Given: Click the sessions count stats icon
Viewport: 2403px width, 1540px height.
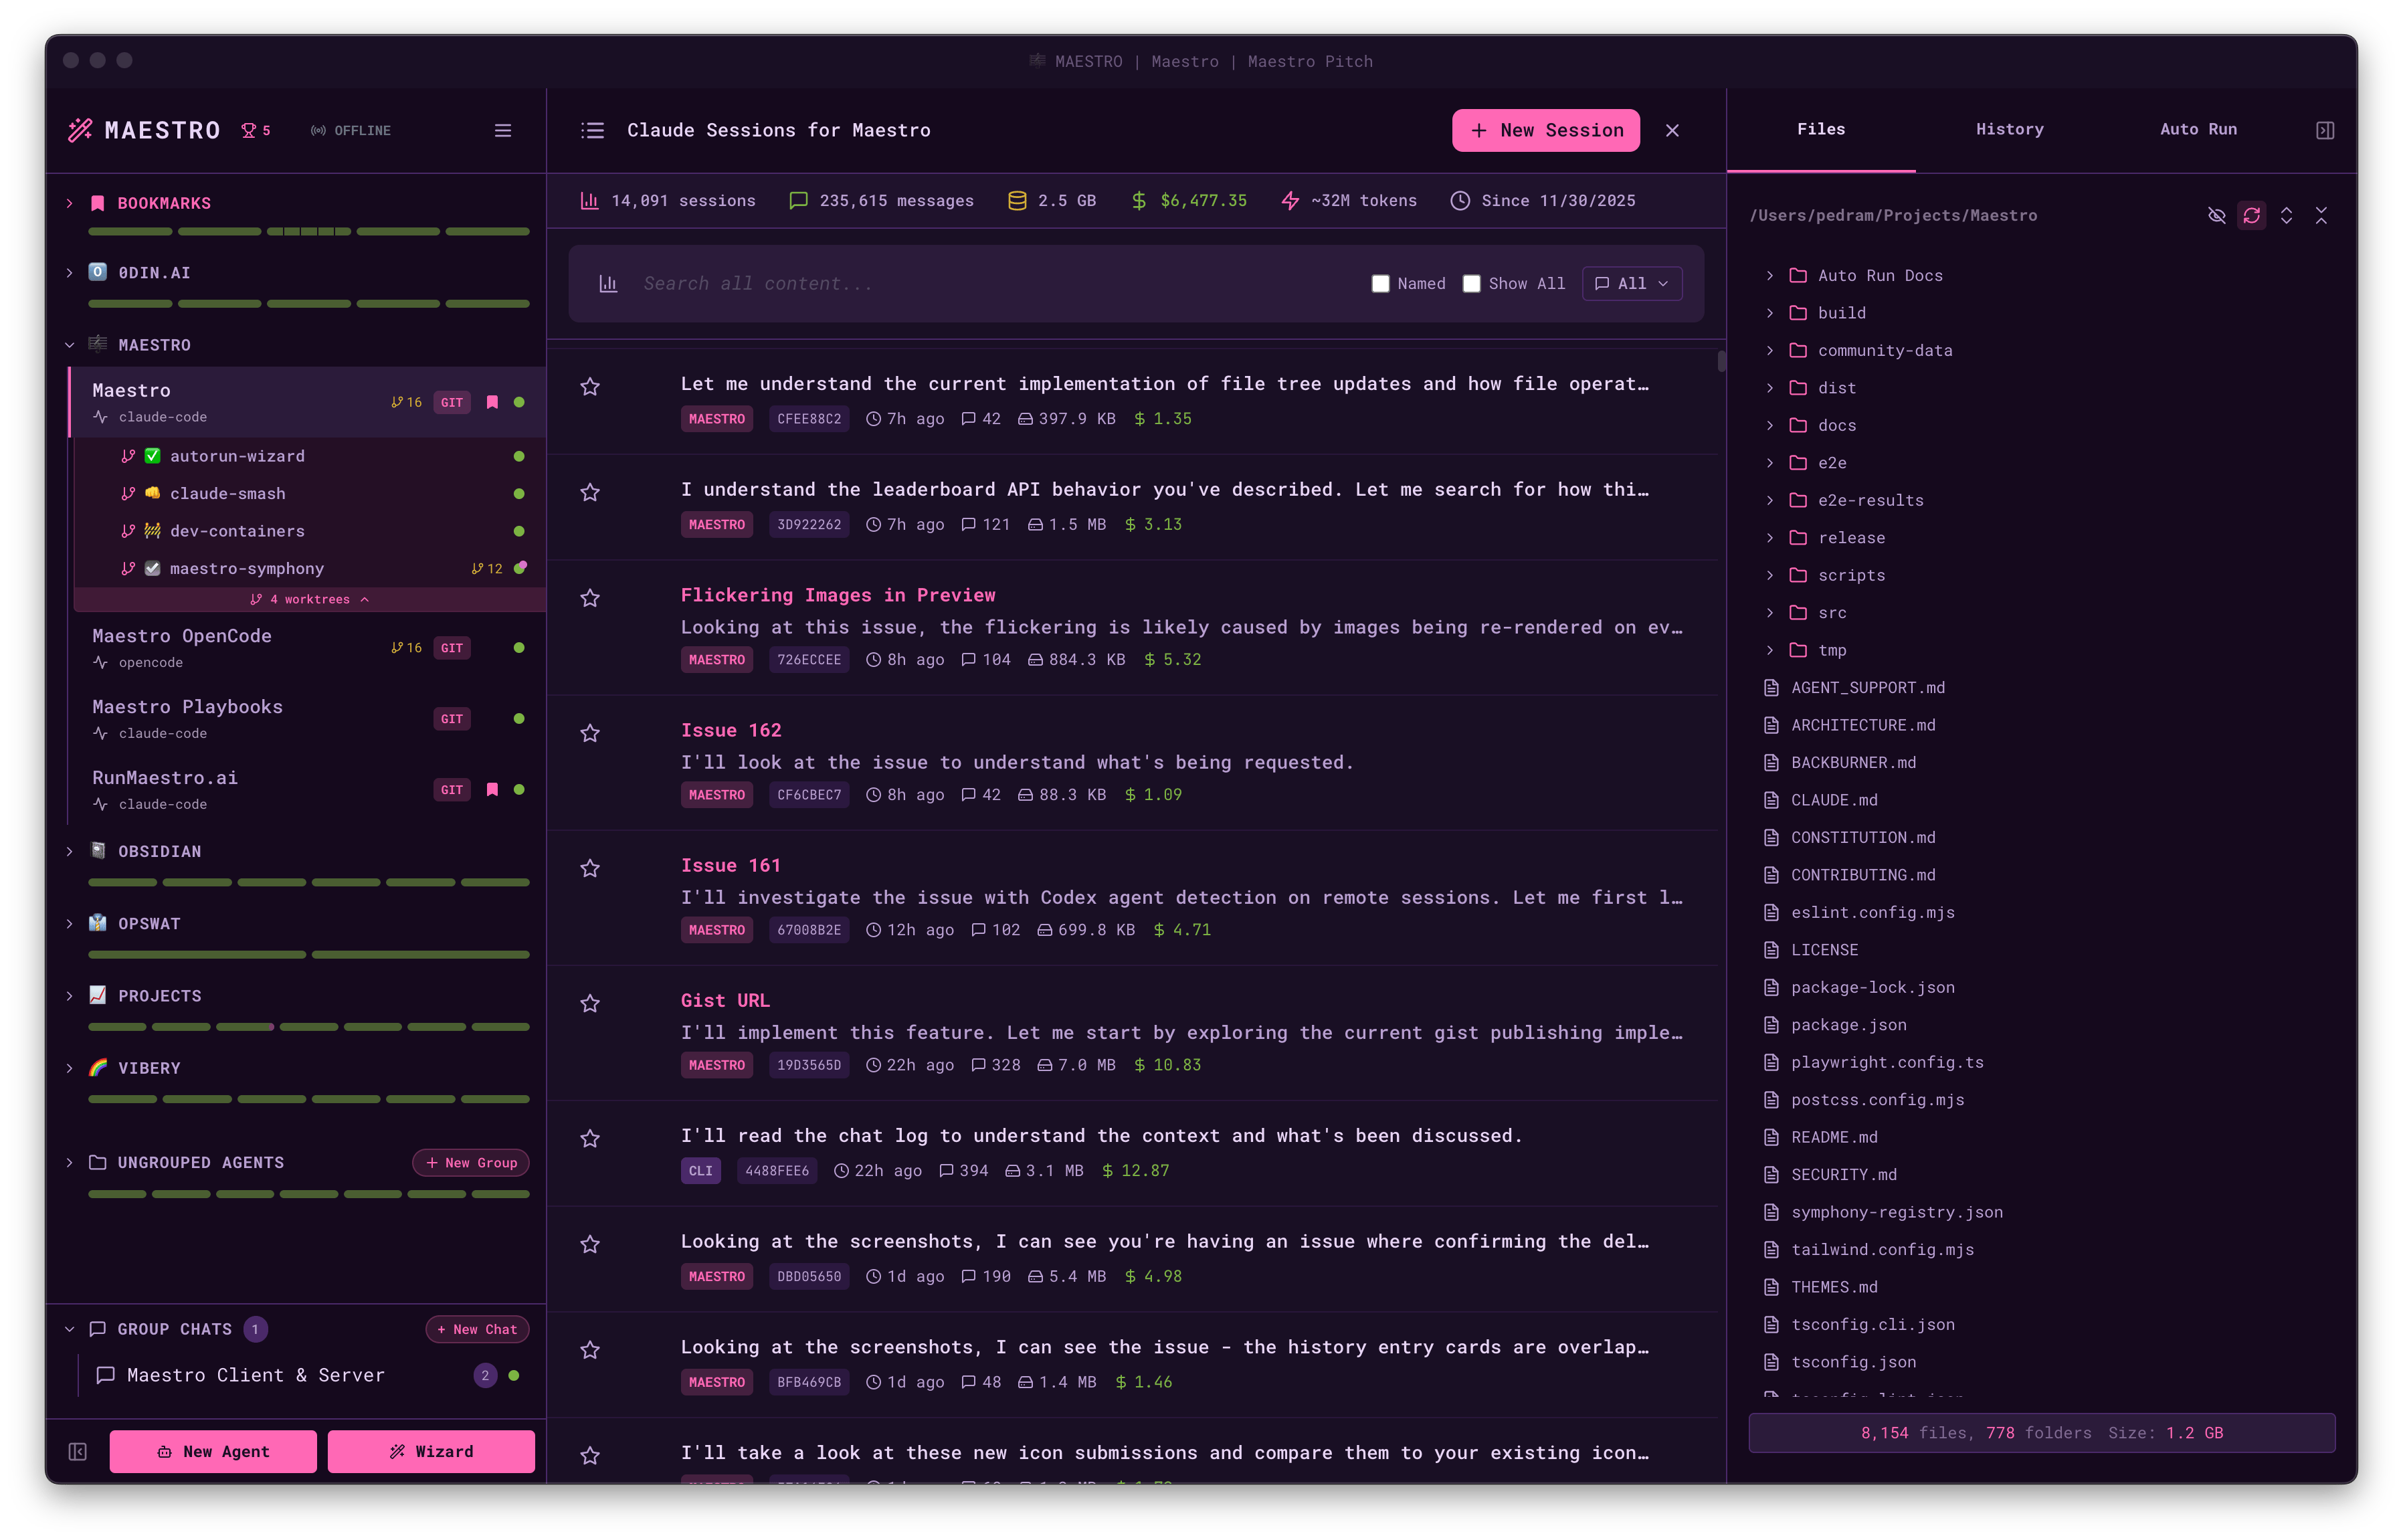Looking at the screenshot, I should 590,201.
